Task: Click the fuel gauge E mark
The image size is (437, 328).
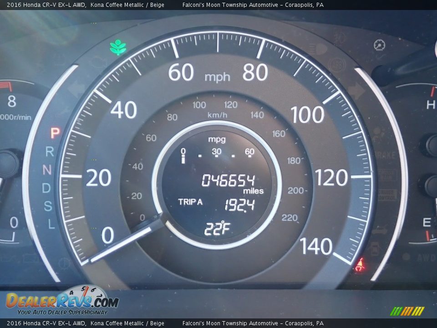Action: (x=427, y=222)
